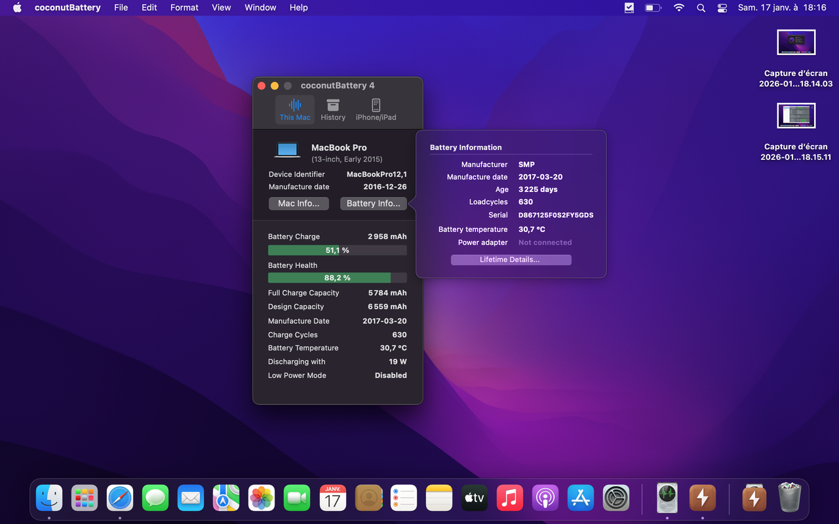Open Music from the Dock

pos(510,498)
